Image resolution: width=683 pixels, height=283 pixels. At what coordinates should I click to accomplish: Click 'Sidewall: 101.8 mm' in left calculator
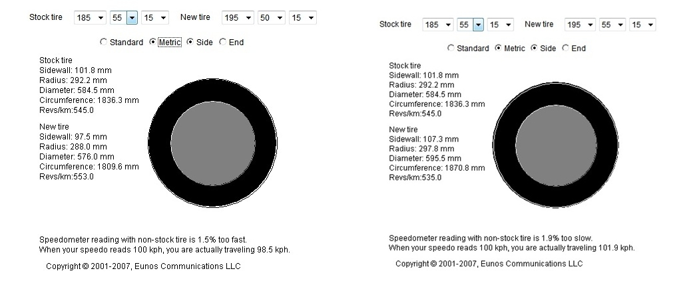[75, 70]
